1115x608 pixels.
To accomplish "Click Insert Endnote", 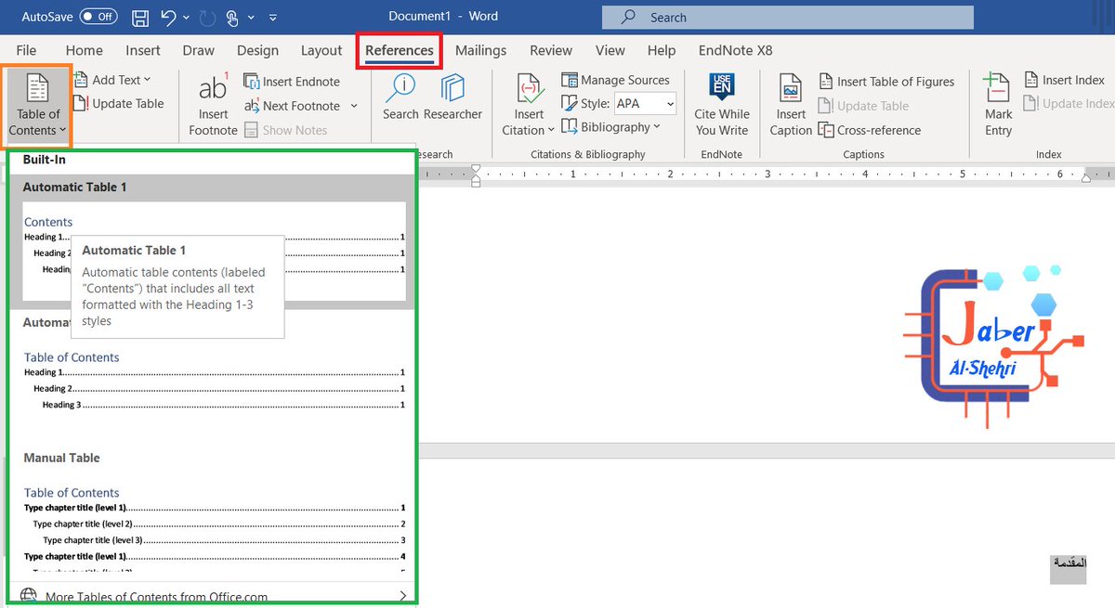I will 292,82.
